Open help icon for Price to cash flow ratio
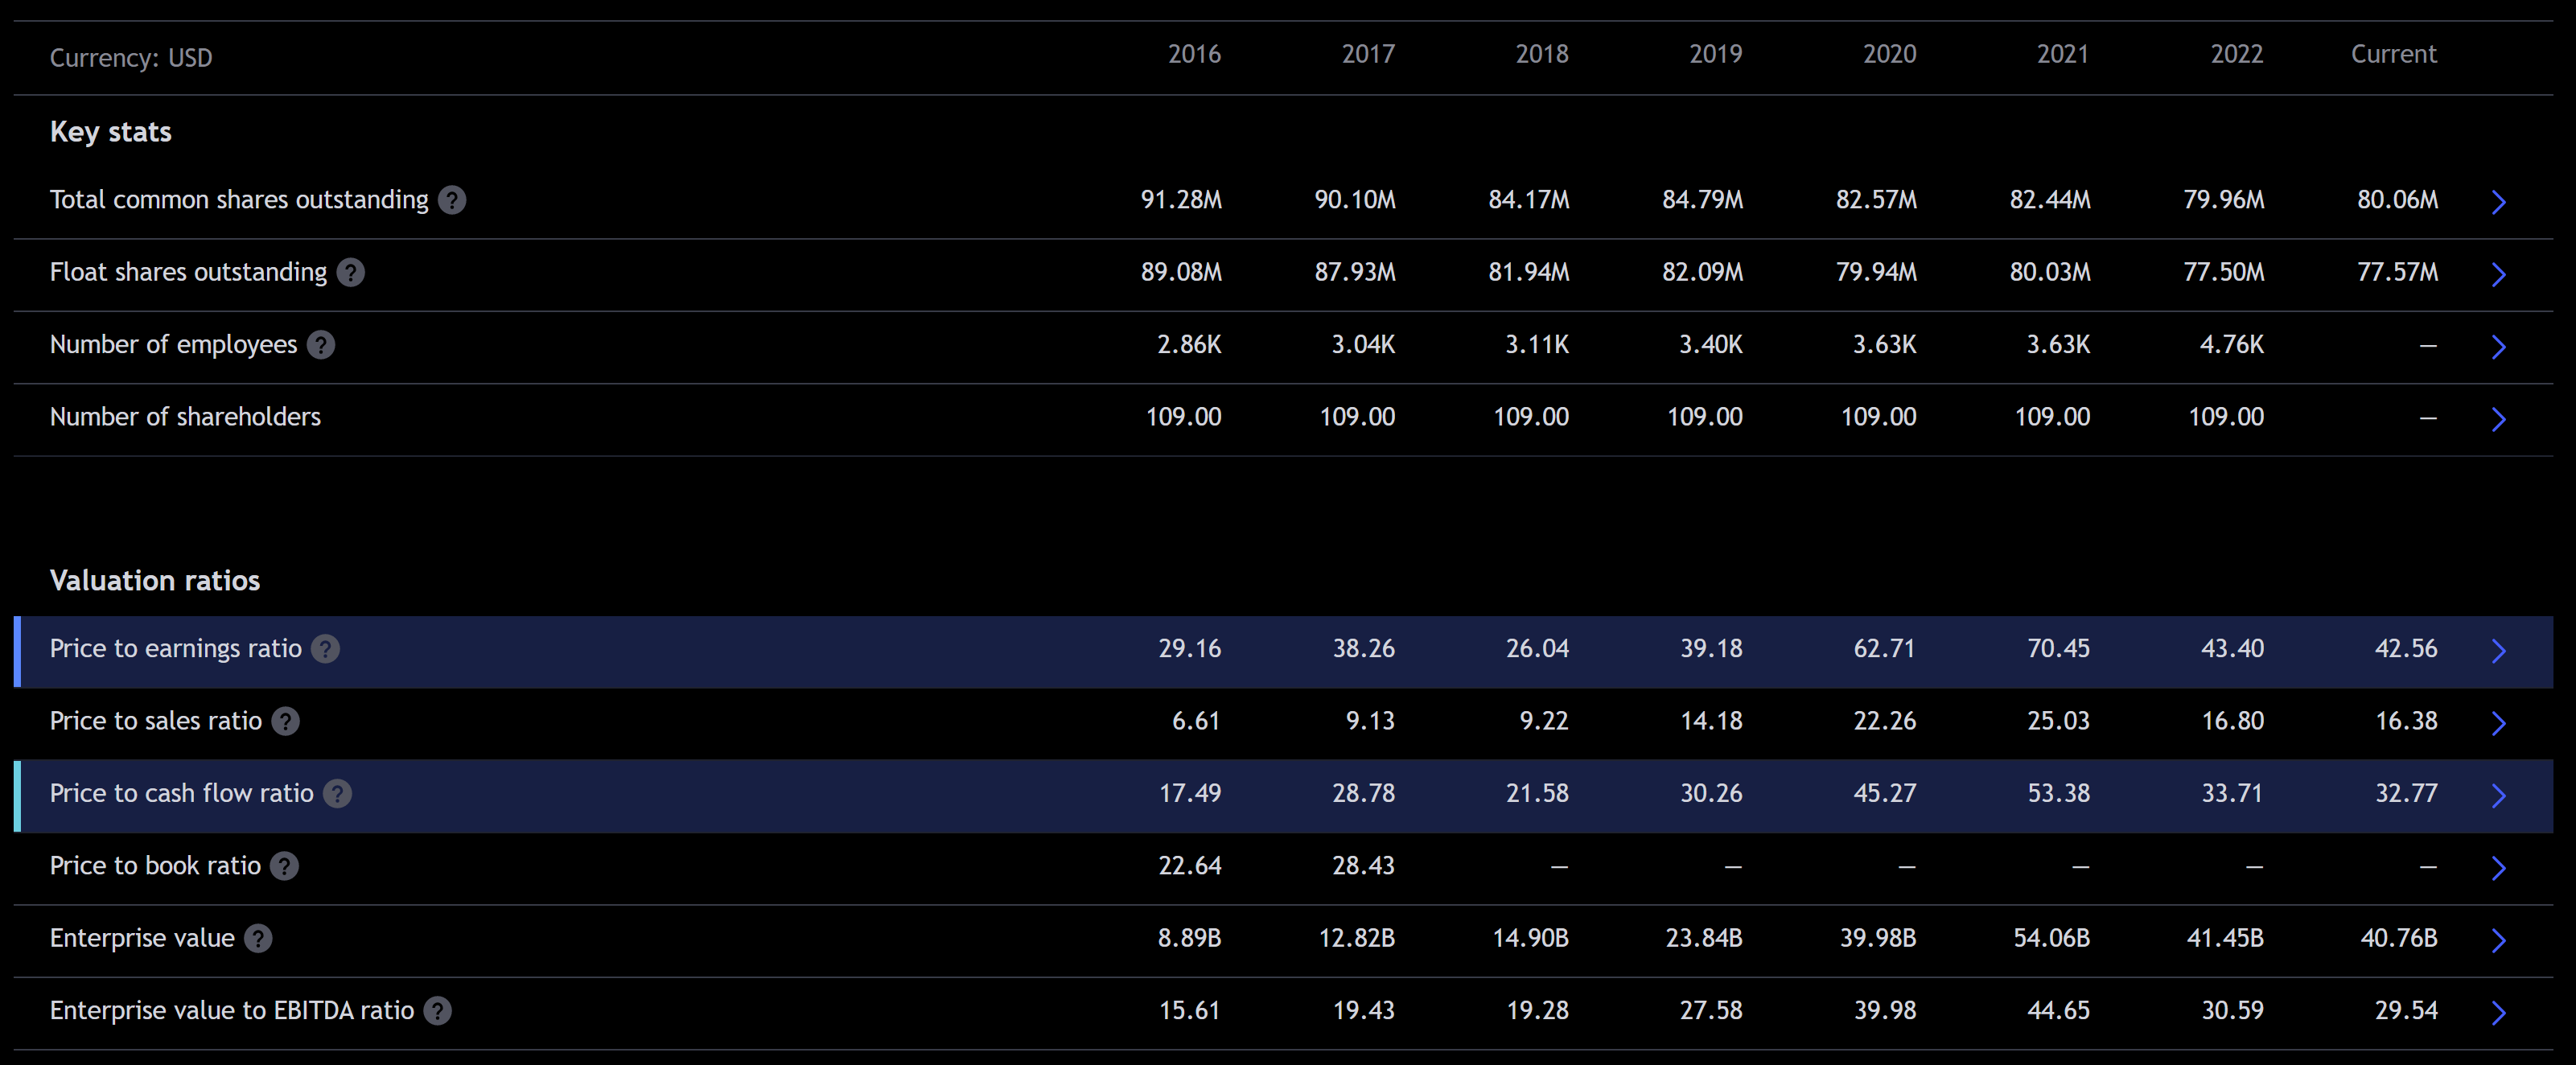The image size is (2576, 1065). click(337, 794)
